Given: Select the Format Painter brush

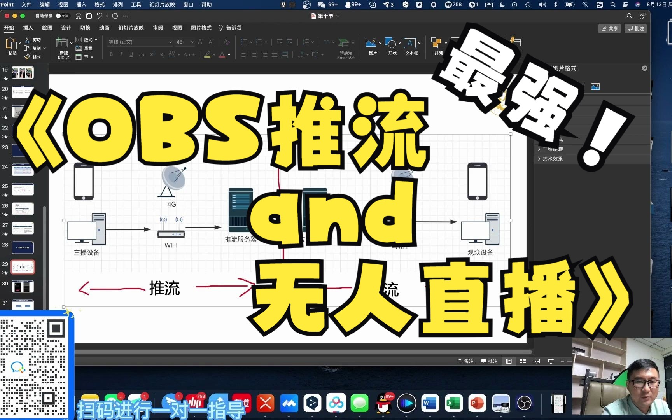Looking at the screenshot, I should click(27, 57).
